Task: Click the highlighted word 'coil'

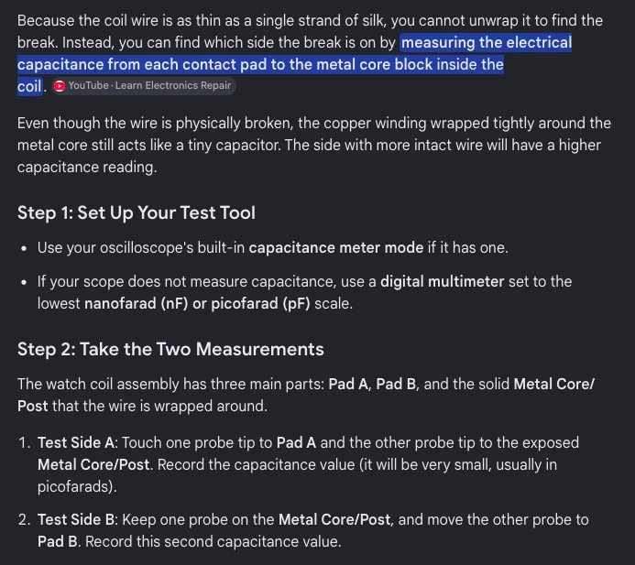Action: [29, 86]
